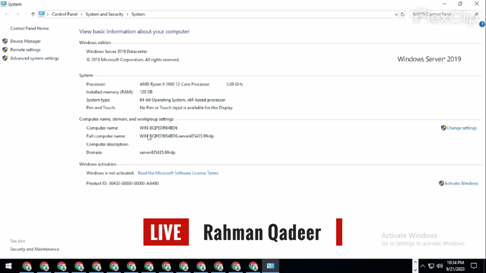Open the taskbar clock and date
Screen dimensions: 486x273
pos(455,266)
